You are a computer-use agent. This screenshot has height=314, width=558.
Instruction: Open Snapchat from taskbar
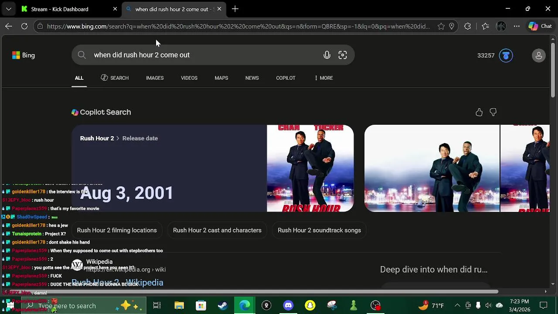point(310,306)
